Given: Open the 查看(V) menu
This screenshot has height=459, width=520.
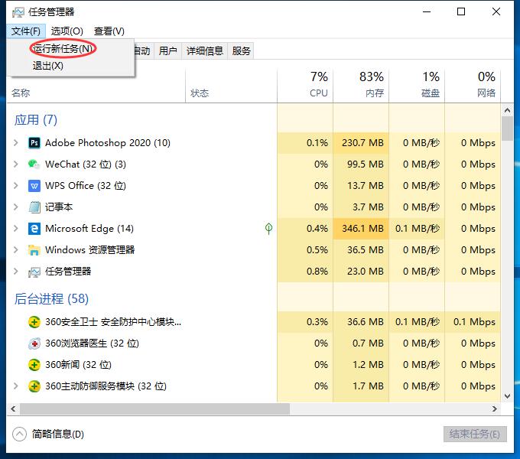Looking at the screenshot, I should 109,31.
